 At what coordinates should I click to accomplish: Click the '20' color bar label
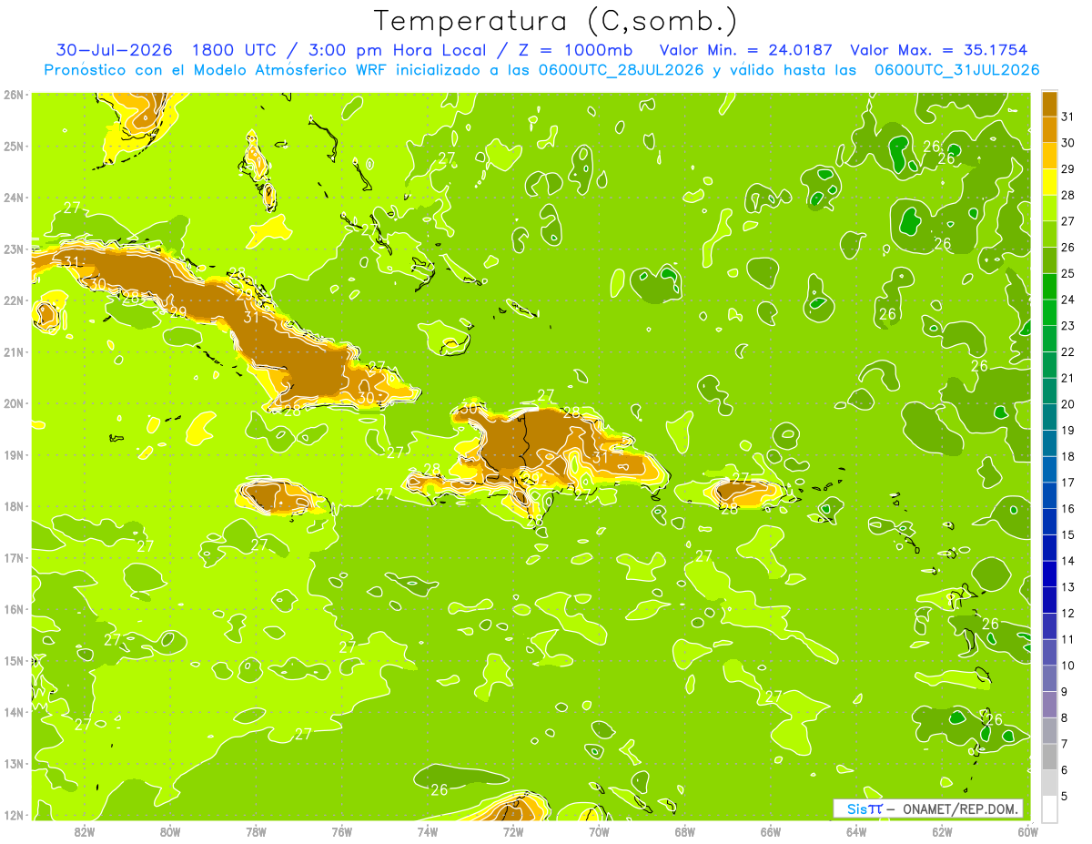pos(1068,404)
